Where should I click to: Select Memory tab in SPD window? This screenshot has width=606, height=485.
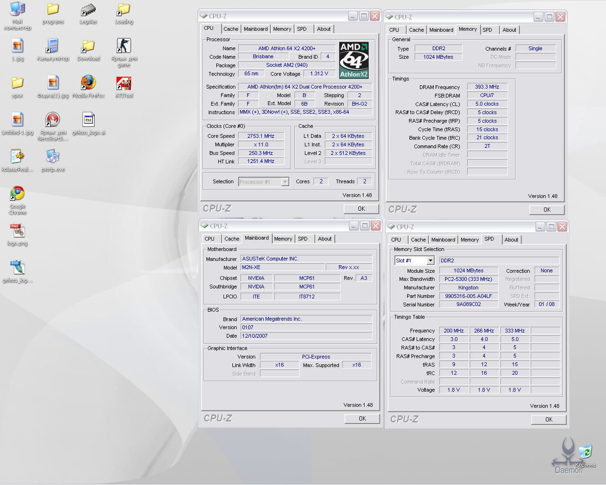tap(470, 240)
